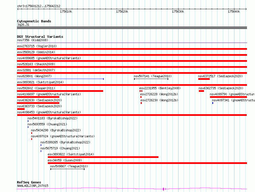Select nsv5693559 (Chuang2021) label

[47, 124]
